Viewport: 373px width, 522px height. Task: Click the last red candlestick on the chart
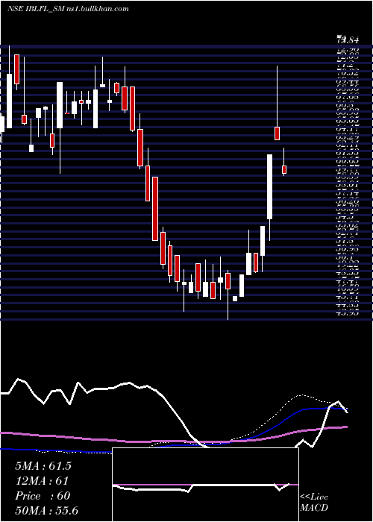(284, 170)
